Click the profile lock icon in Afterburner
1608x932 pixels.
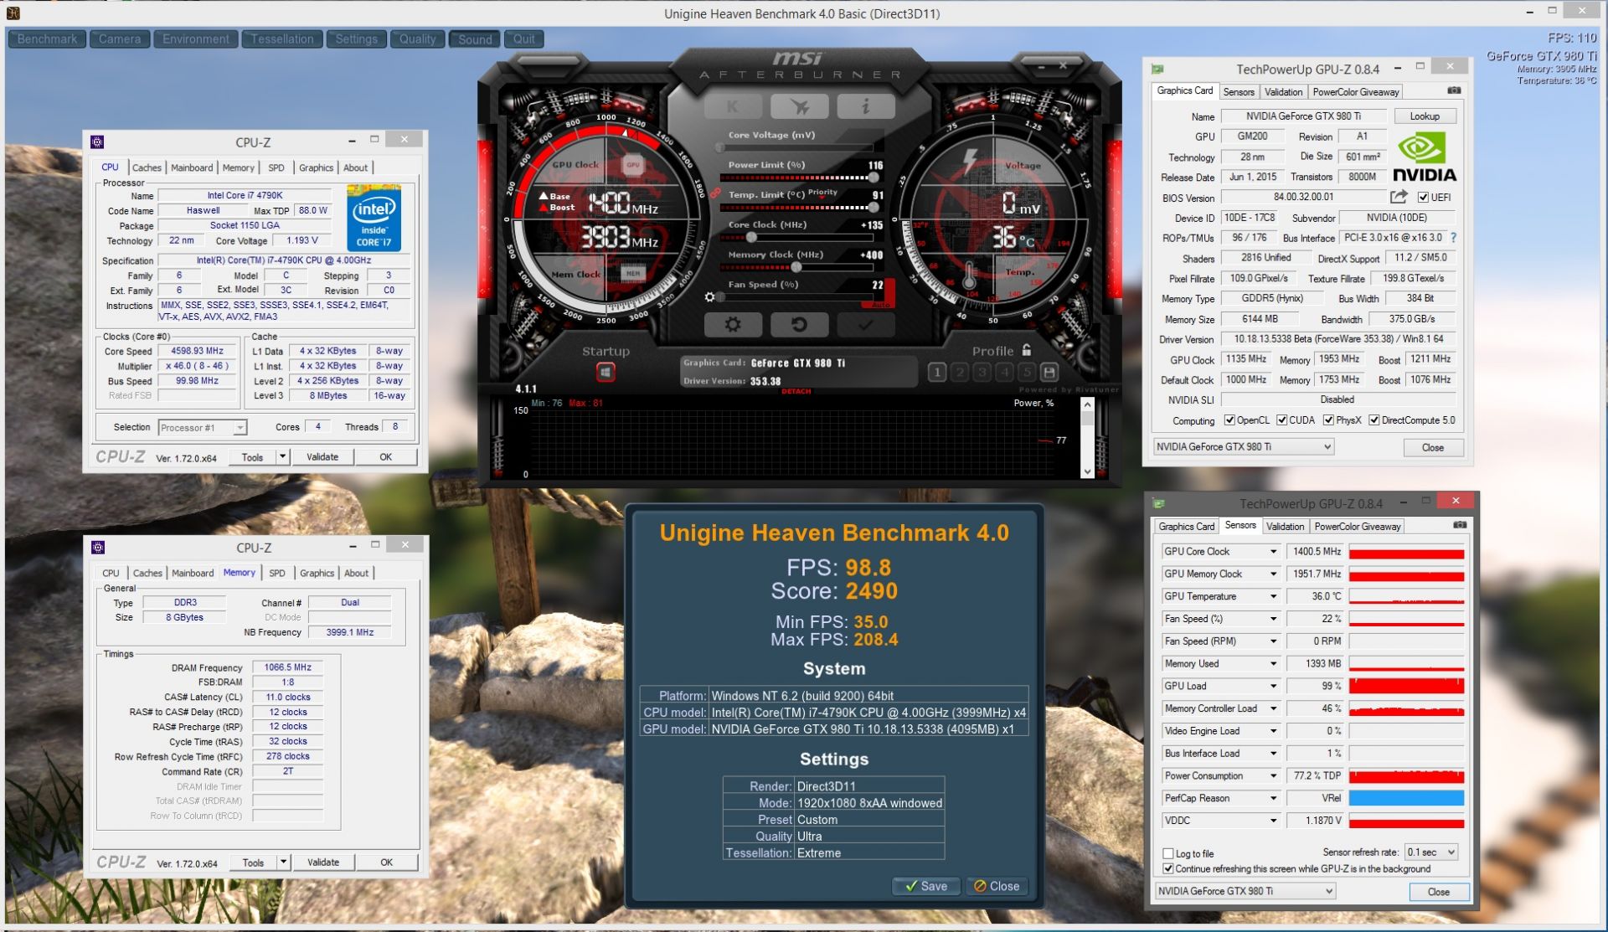1027,350
